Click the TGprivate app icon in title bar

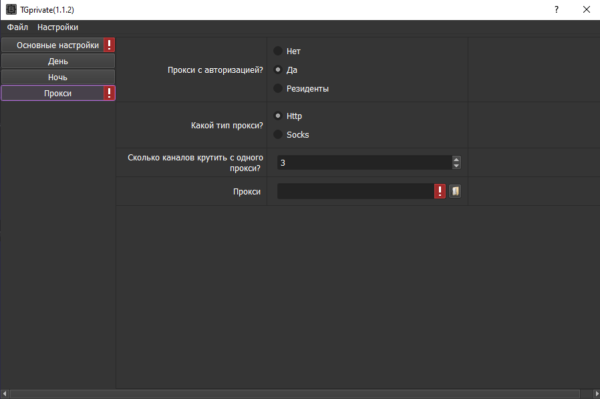coord(11,10)
